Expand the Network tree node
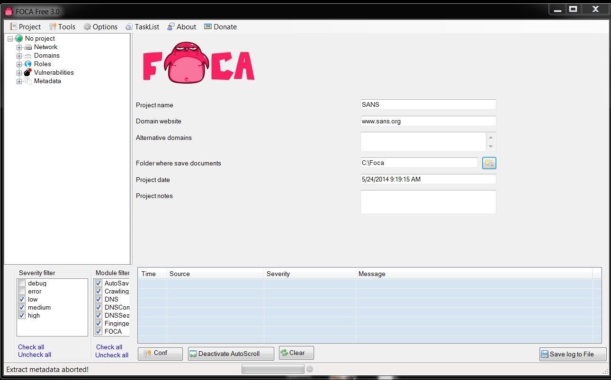The image size is (611, 380). 19,47
